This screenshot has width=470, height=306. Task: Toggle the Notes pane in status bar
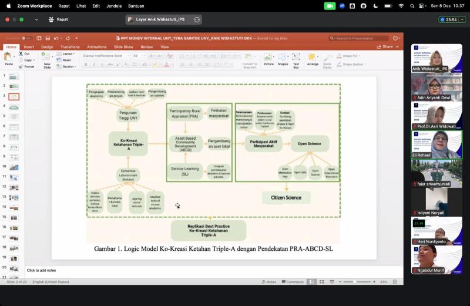point(268,282)
